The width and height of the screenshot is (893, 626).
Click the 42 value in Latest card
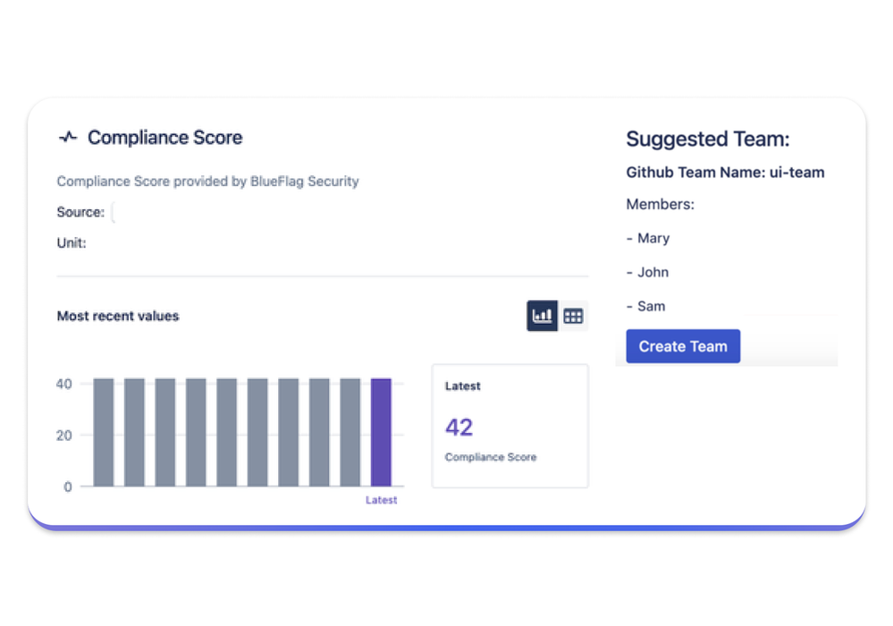click(x=459, y=427)
